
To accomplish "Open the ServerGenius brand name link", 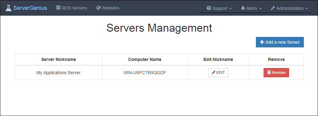I will point(30,8).
